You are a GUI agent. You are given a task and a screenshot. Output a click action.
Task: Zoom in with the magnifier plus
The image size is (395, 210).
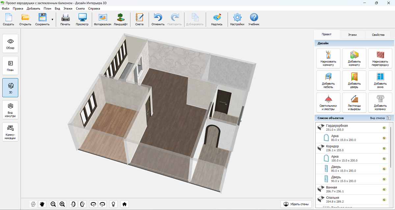coord(62,204)
